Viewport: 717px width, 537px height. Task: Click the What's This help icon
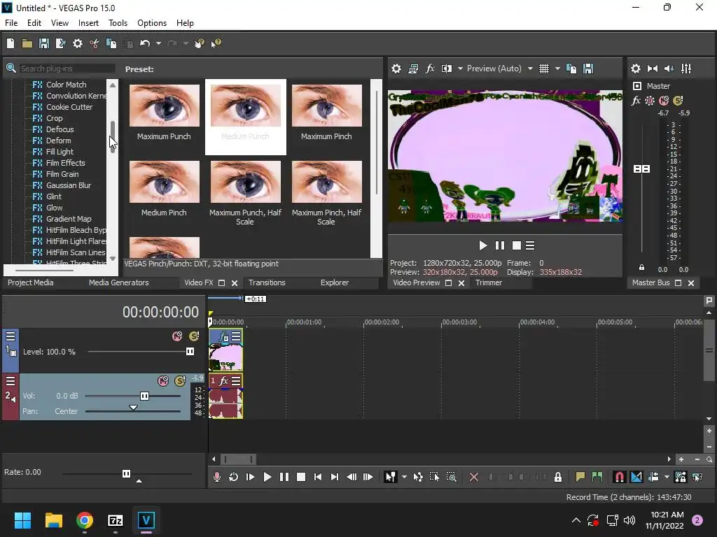click(216, 43)
